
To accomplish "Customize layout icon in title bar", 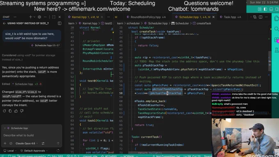I will tap(260, 9).
